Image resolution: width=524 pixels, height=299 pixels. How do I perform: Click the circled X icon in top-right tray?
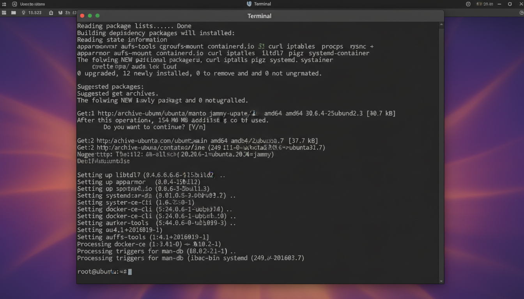pos(468,4)
